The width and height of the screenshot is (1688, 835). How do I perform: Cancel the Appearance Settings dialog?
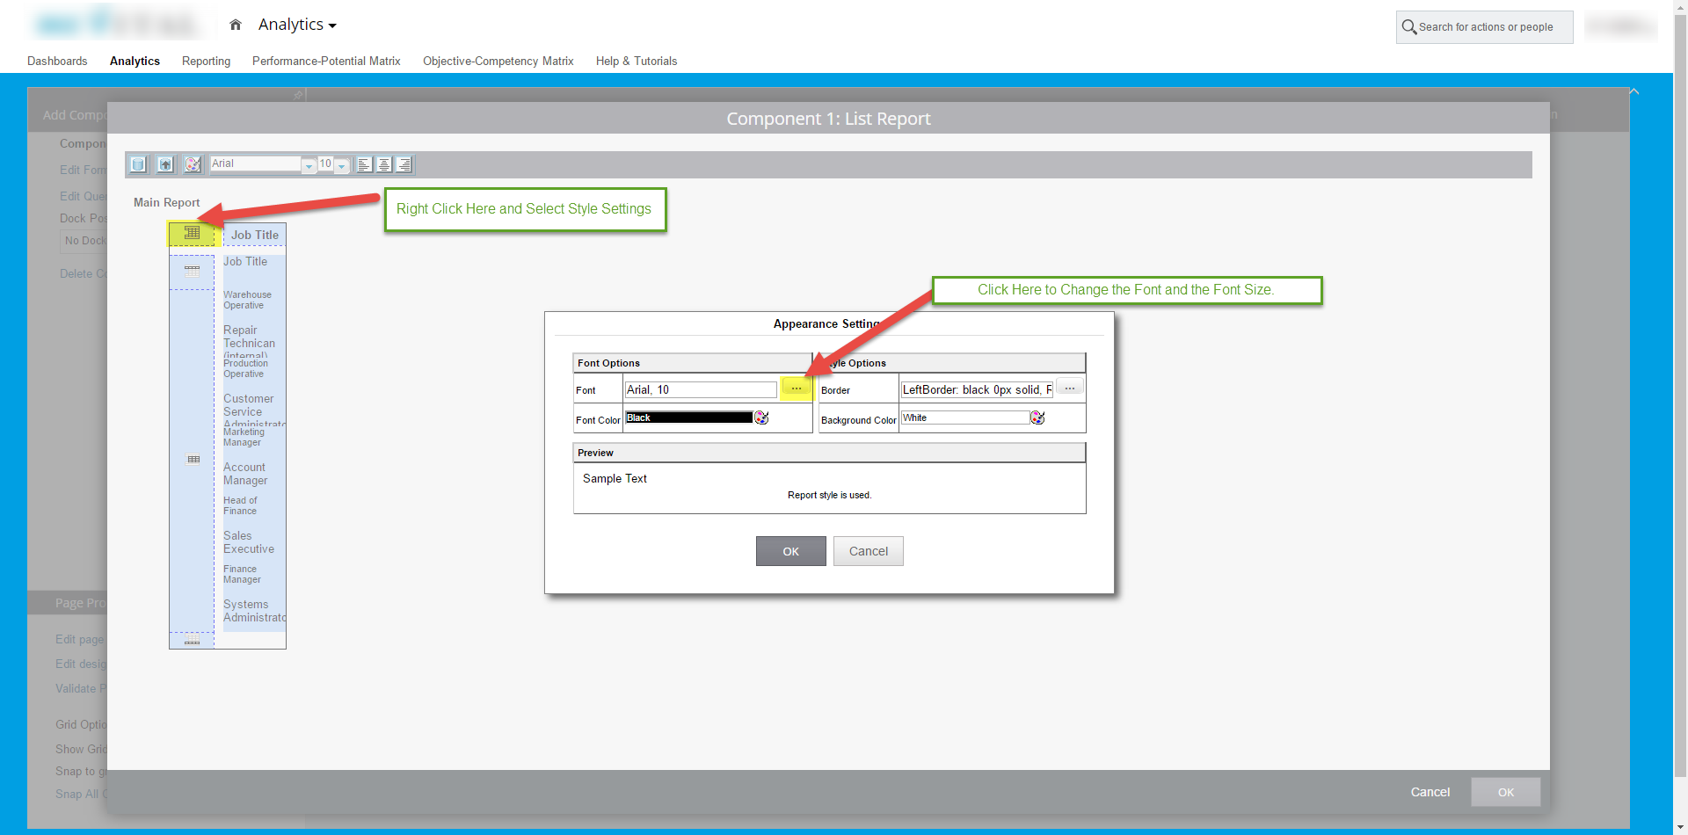[x=869, y=551]
